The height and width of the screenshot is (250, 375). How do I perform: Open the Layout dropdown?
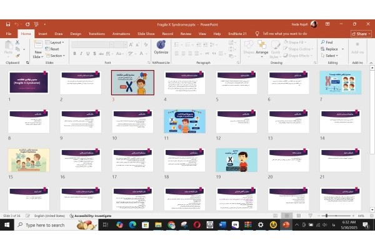coord(55,42)
